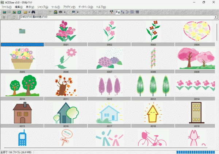
Task: Select the il018 yellow arrow house thumbnail
Action: tap(153, 113)
